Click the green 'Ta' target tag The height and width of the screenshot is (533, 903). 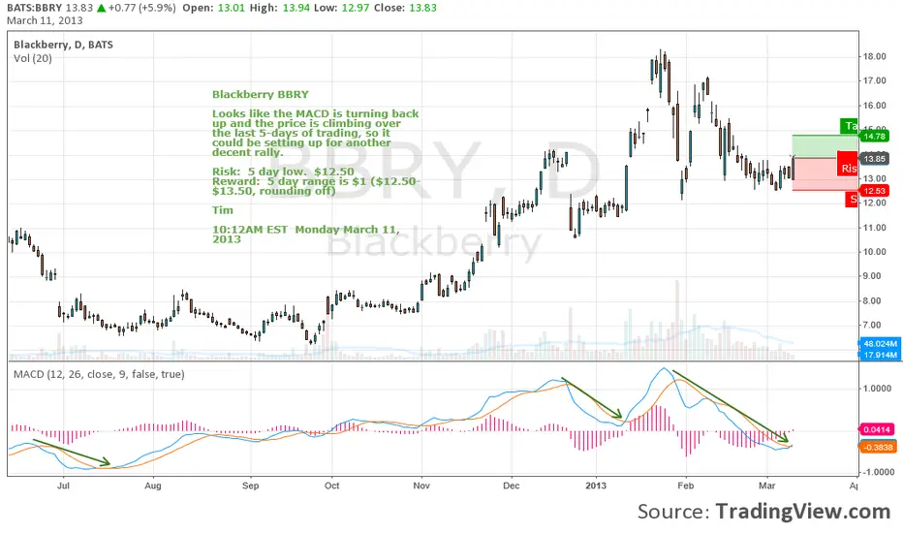[x=849, y=126]
